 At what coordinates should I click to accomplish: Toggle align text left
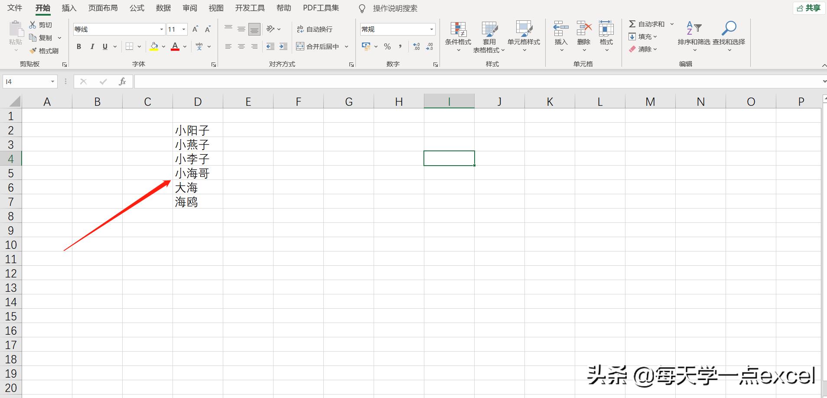pyautogui.click(x=228, y=46)
